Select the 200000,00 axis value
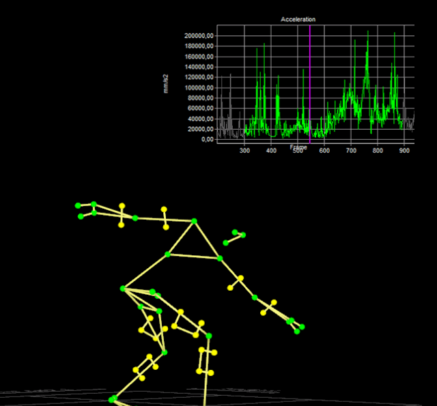This screenshot has height=406, width=437. (x=199, y=35)
